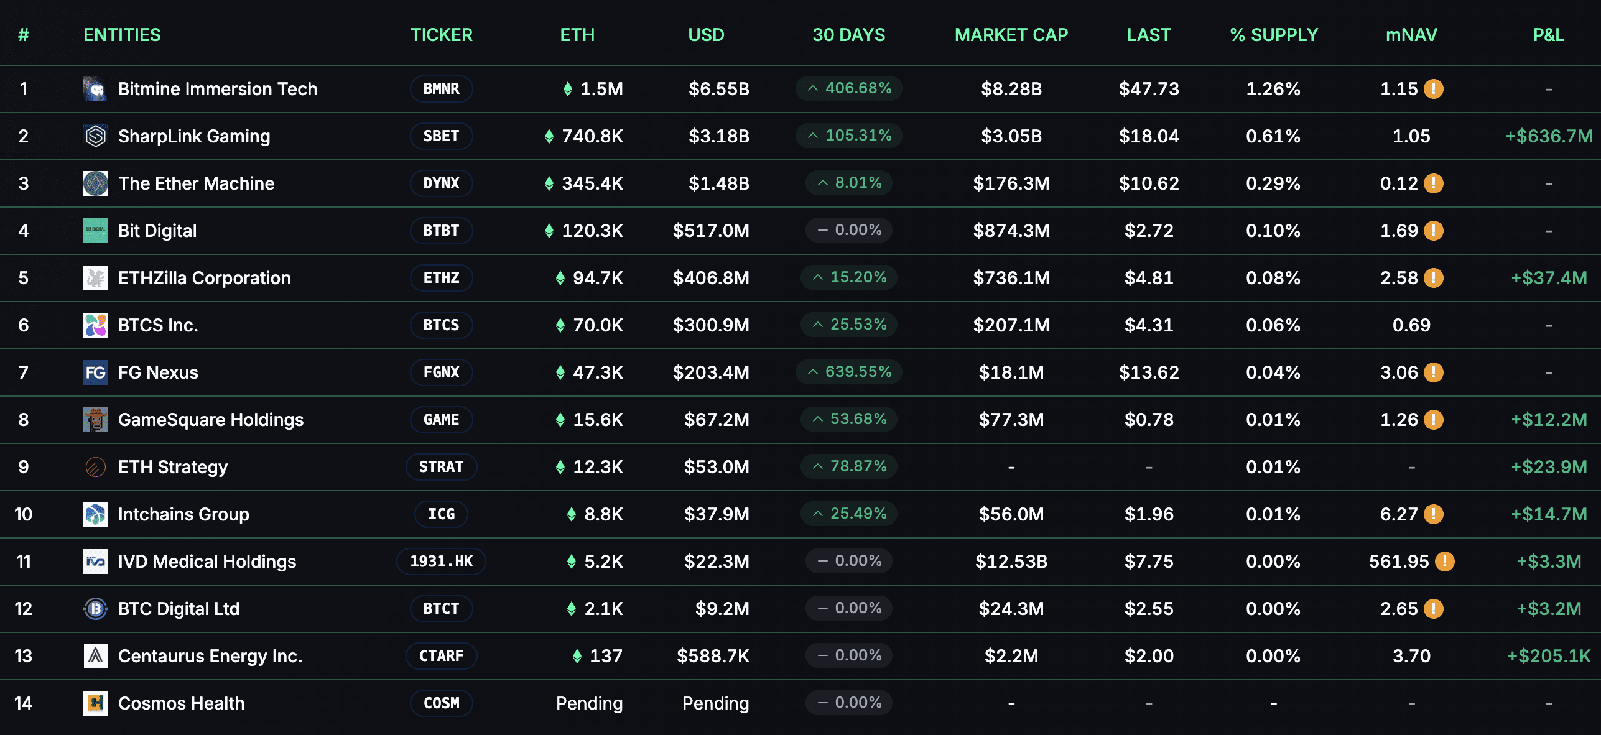Click the FGNX ticker badge
The width and height of the screenshot is (1601, 735).
pyautogui.click(x=442, y=372)
